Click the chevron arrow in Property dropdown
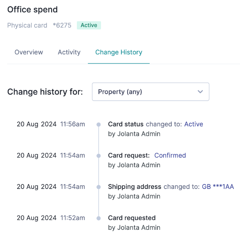The height and width of the screenshot is (238, 240). pyautogui.click(x=200, y=92)
